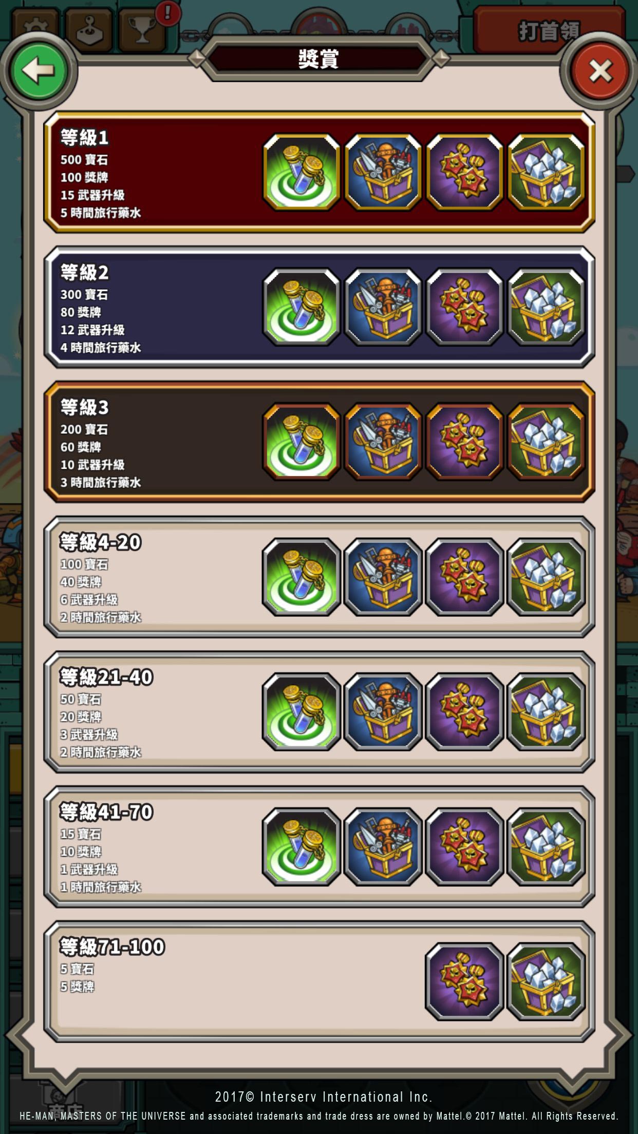Tap the medals icon in 等級41-70 row
The image size is (638, 1134).
[x=464, y=846]
